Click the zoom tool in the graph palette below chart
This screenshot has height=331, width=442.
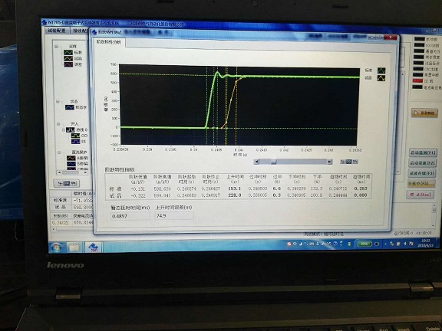[349, 162]
